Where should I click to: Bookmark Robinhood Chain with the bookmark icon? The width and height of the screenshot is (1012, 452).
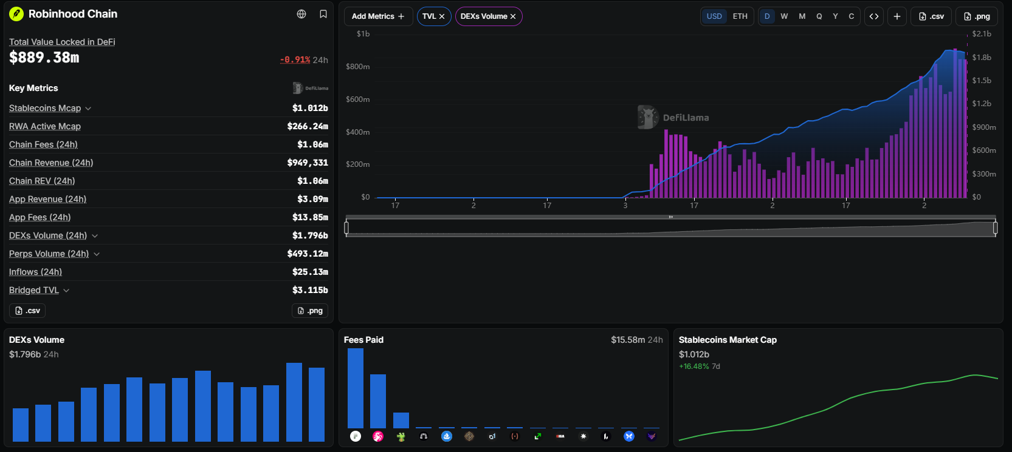click(323, 14)
